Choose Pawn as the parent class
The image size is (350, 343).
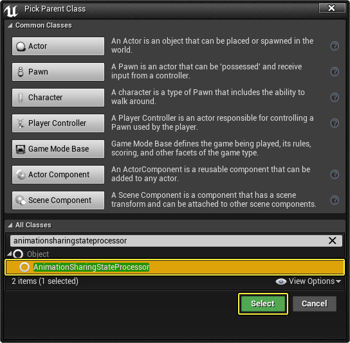(x=58, y=72)
